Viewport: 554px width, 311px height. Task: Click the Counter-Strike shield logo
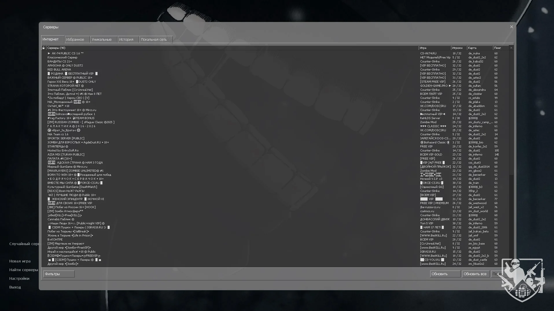tap(523, 280)
